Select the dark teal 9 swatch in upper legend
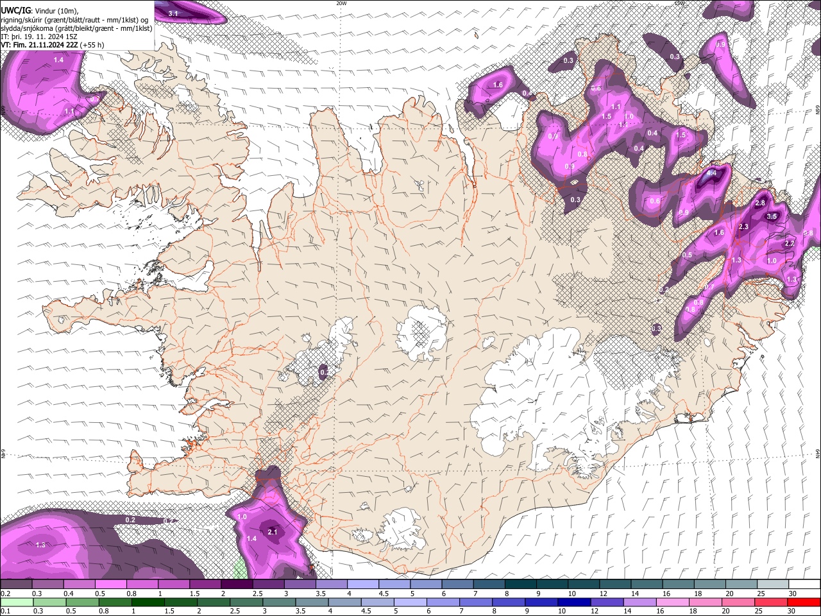The image size is (821, 616). pyautogui.click(x=521, y=585)
